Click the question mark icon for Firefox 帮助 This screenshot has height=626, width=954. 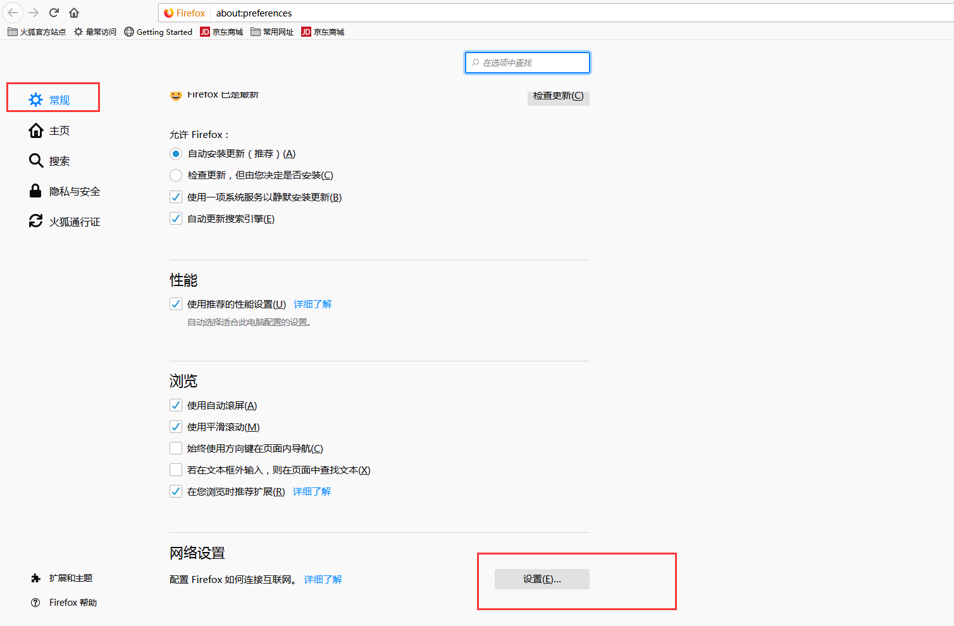pos(35,603)
